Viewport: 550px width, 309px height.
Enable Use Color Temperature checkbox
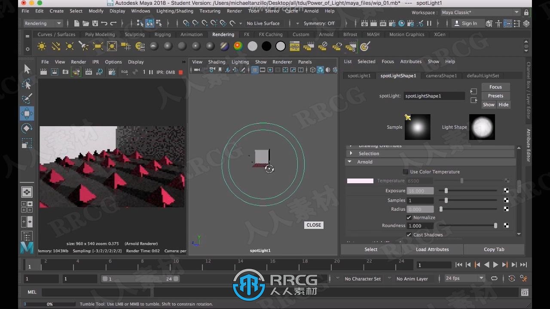coord(406,172)
